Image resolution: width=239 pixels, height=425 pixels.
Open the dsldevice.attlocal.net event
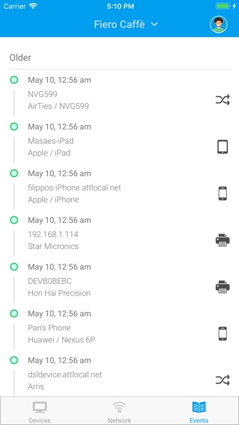tap(120, 376)
